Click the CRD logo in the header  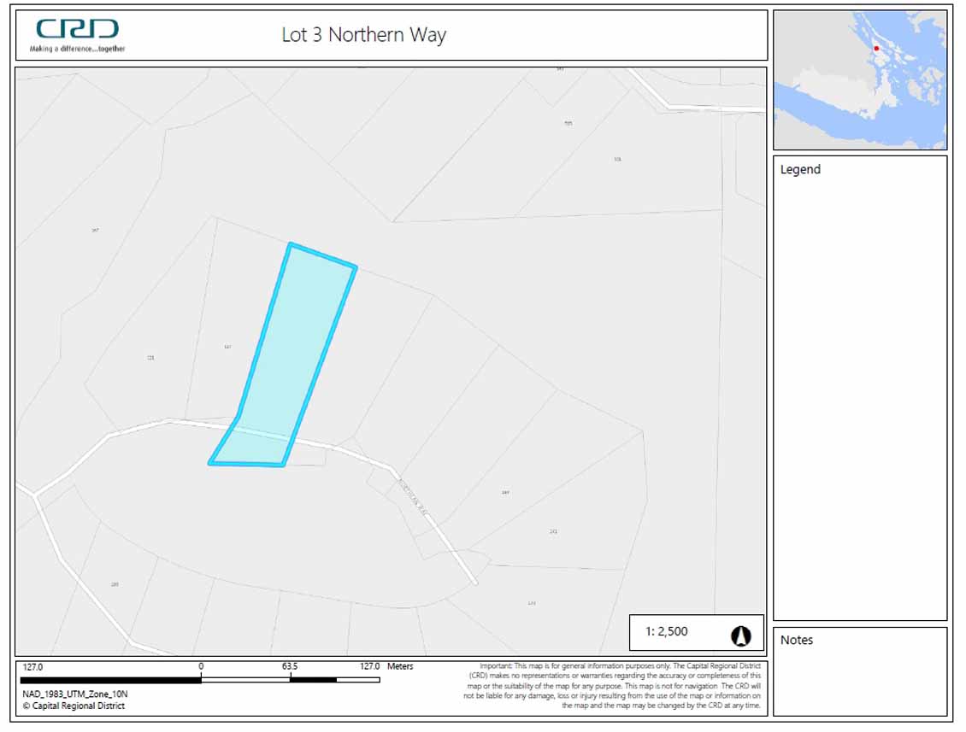point(77,29)
